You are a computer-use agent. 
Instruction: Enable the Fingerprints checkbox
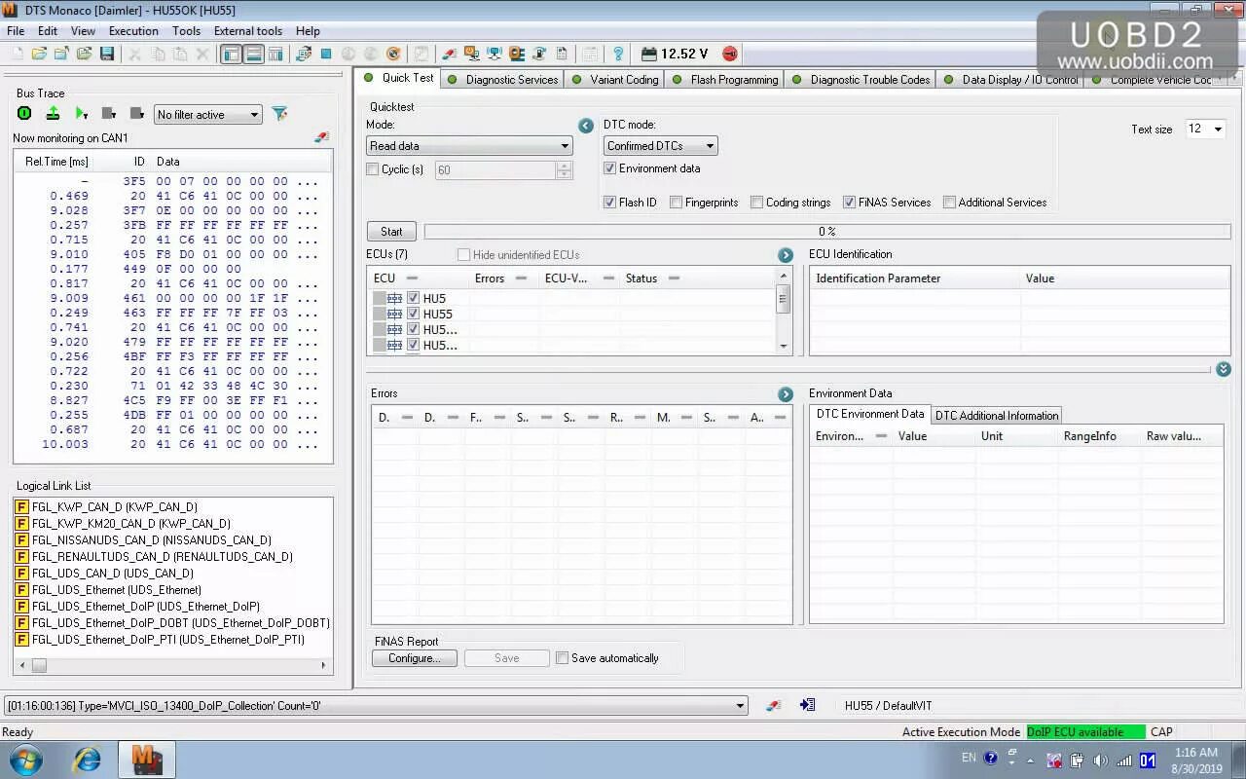click(x=676, y=203)
